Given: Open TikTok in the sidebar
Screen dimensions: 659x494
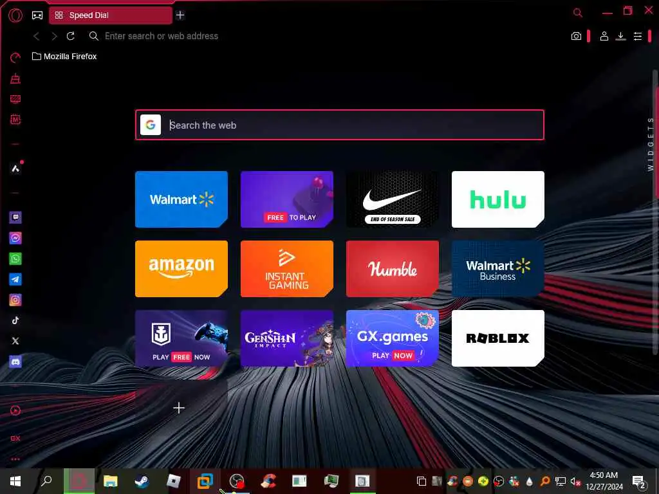Looking at the screenshot, I should (x=15, y=320).
